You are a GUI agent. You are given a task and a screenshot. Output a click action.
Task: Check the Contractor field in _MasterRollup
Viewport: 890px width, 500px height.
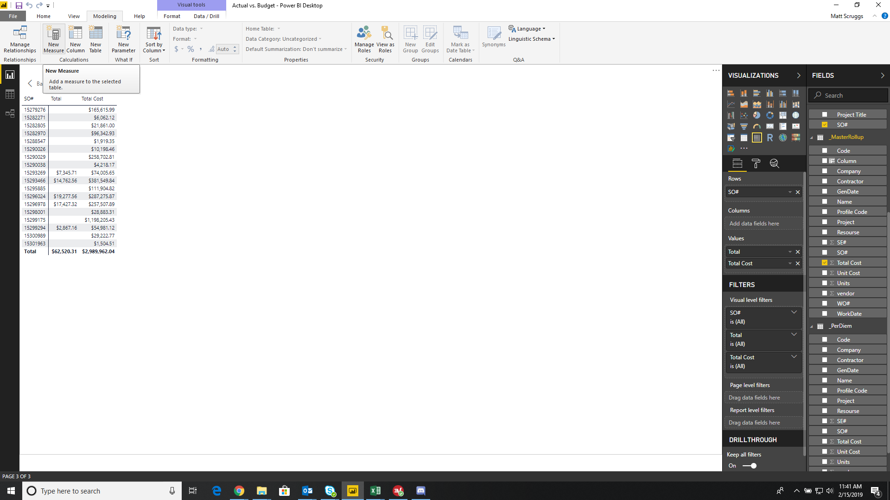tap(825, 181)
